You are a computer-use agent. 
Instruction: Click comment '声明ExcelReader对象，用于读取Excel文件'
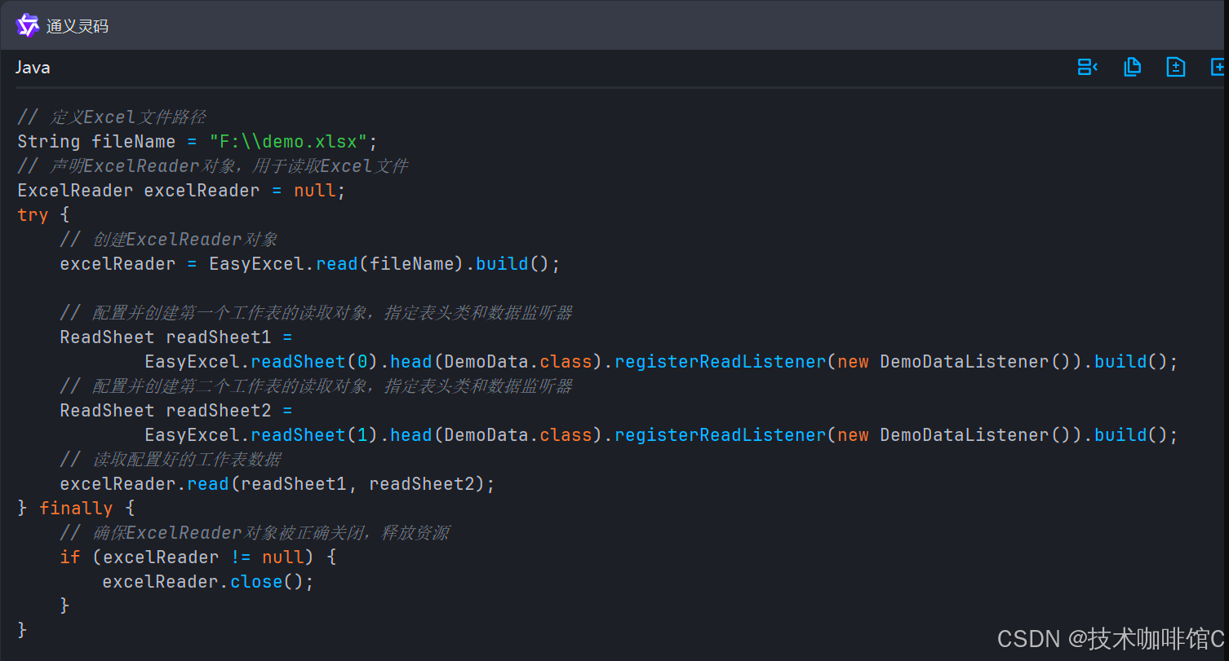[x=213, y=165]
